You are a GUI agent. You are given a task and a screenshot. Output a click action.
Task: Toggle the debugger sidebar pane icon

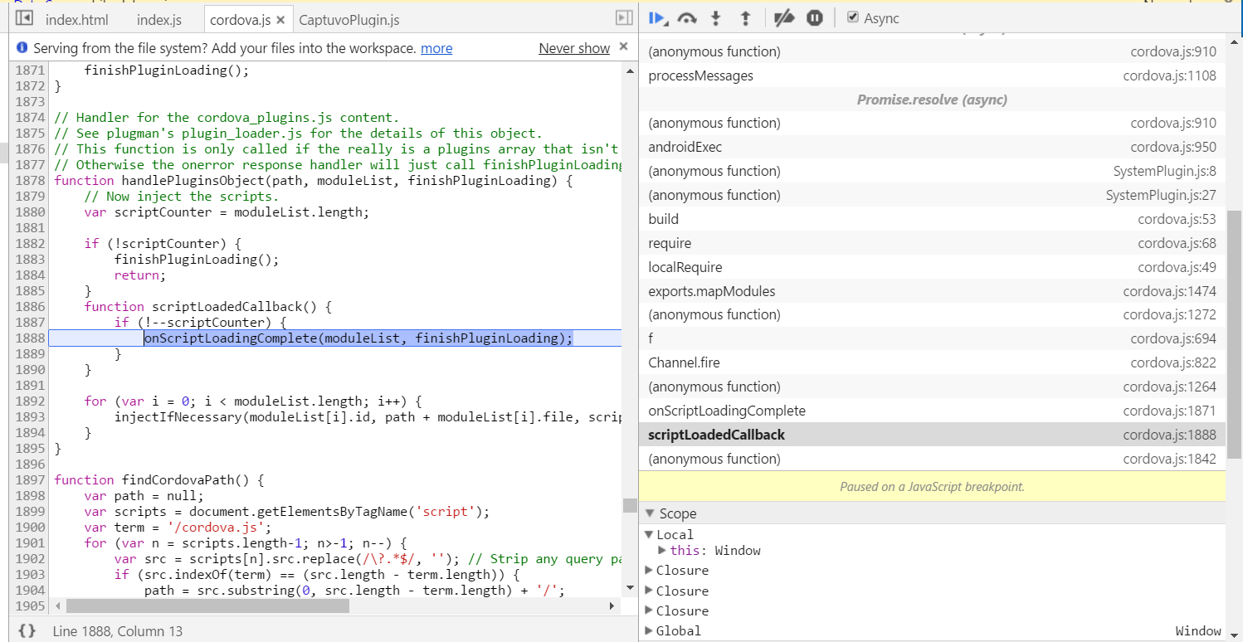pos(624,17)
